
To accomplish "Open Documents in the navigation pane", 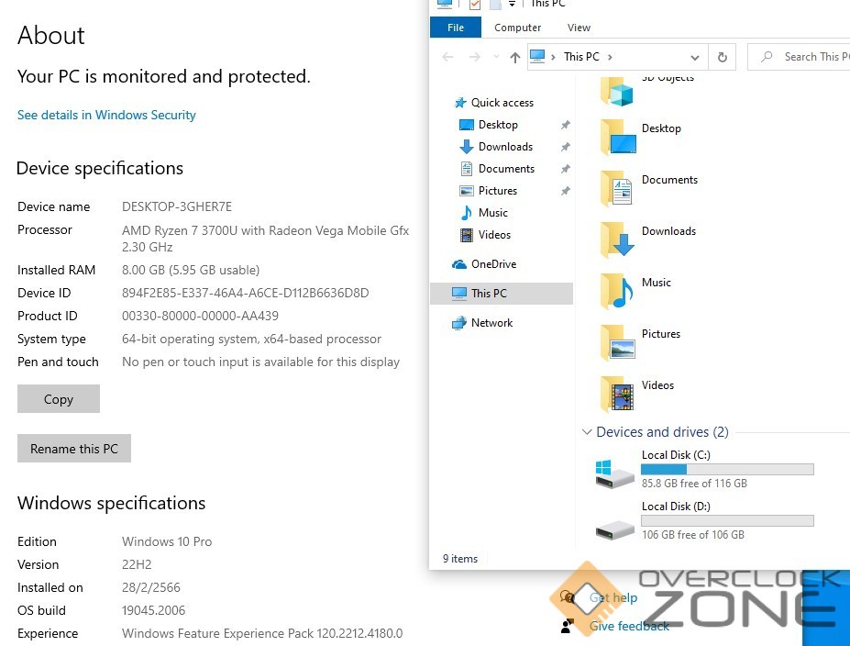I will tap(506, 169).
